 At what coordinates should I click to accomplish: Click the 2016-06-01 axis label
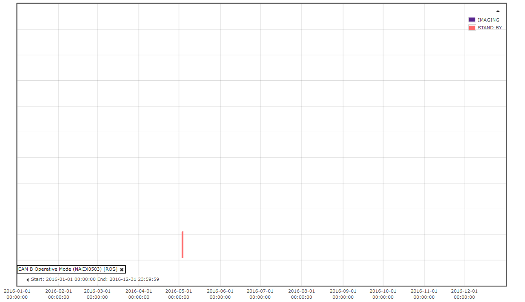(x=220, y=294)
